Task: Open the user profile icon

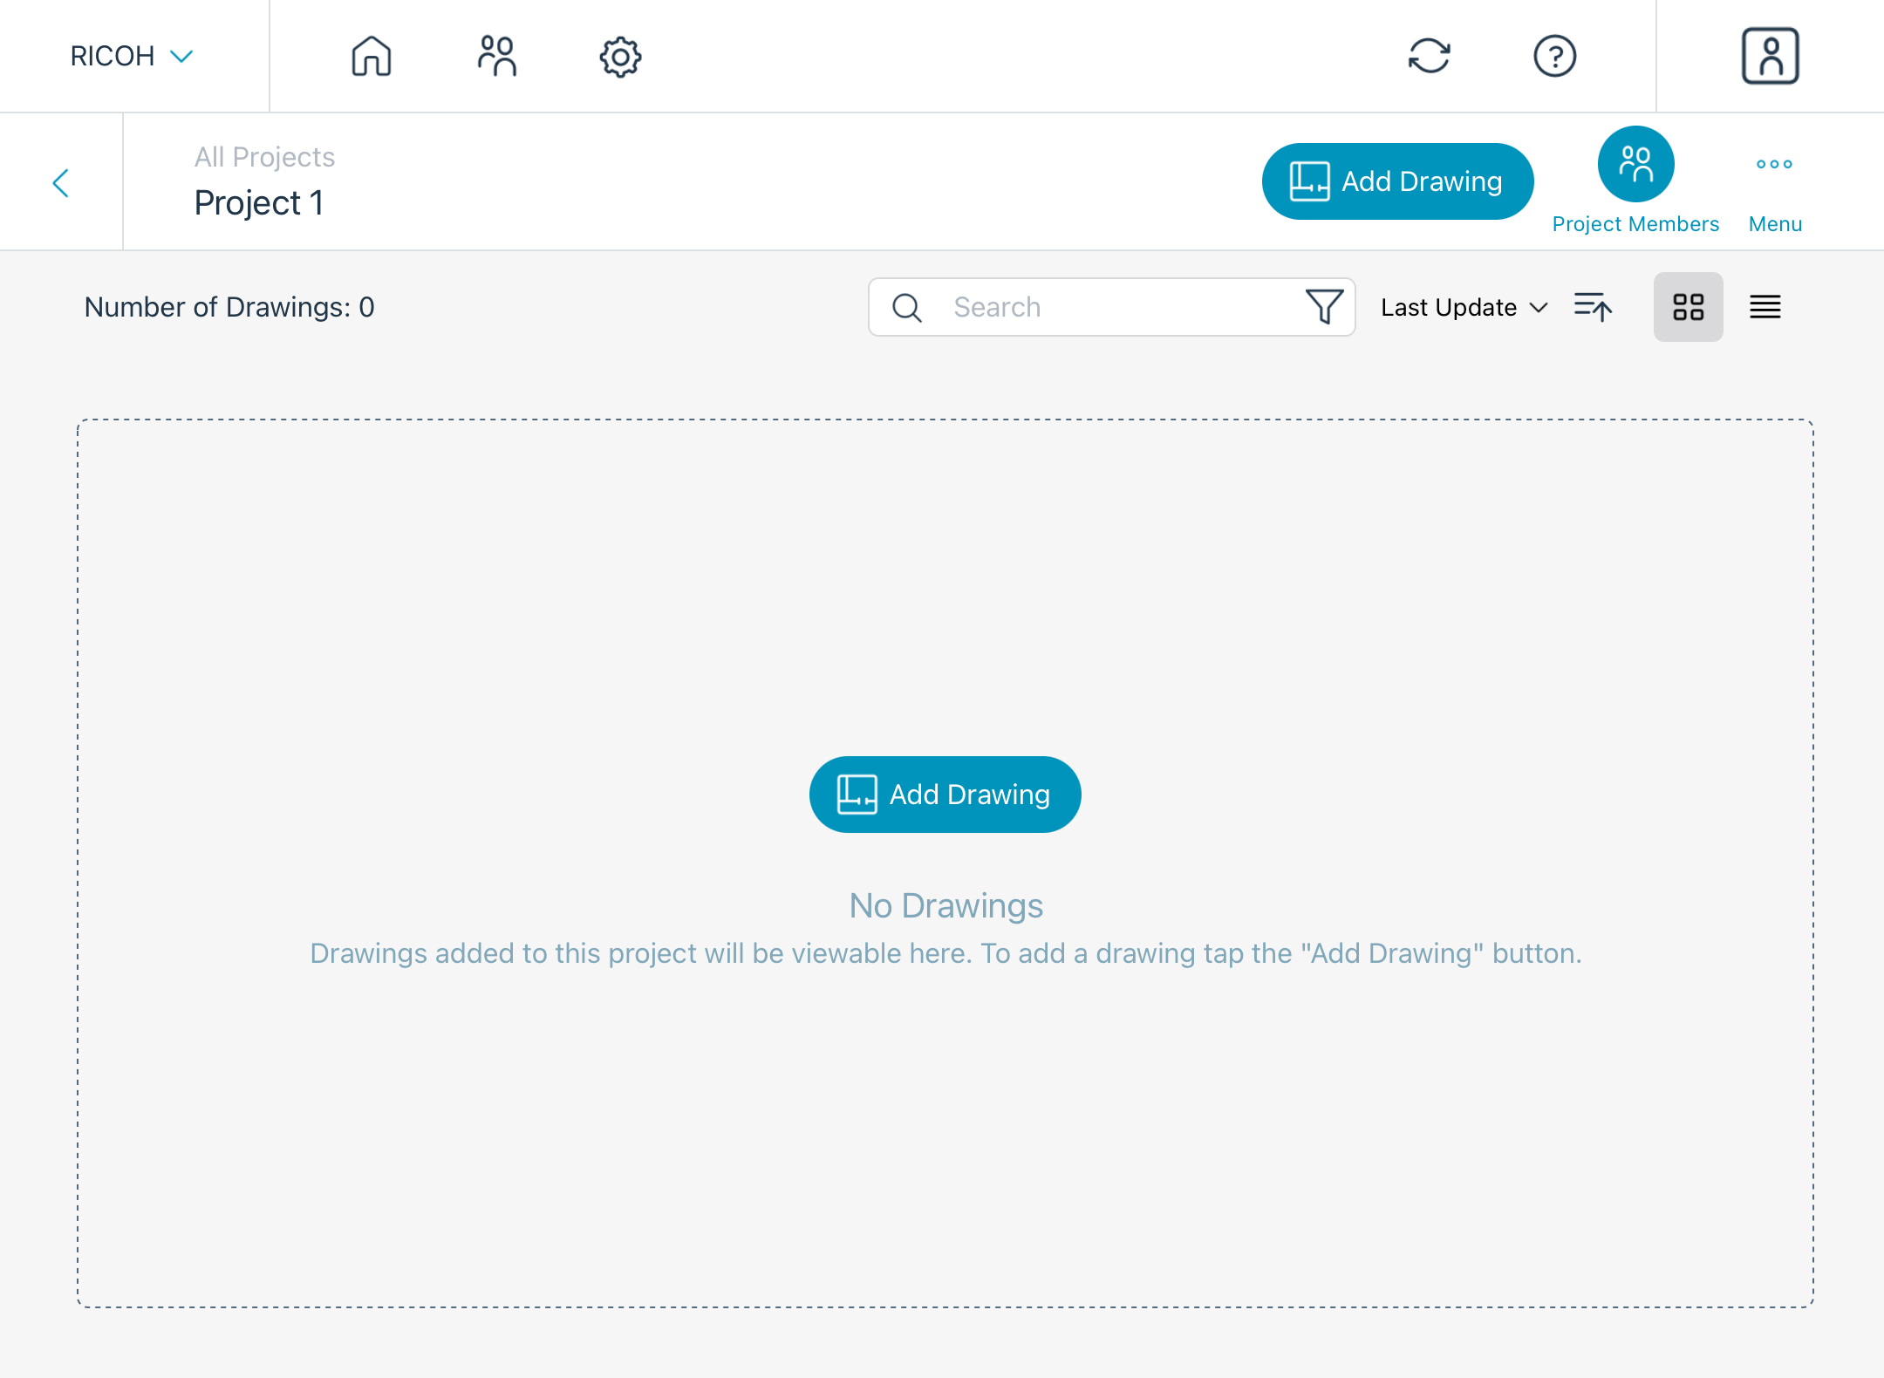Action: (1770, 57)
